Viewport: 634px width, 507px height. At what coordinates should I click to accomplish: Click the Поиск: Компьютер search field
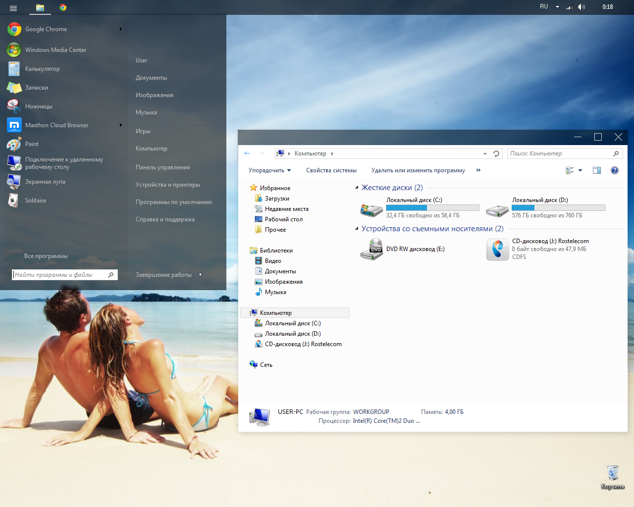[x=560, y=153]
